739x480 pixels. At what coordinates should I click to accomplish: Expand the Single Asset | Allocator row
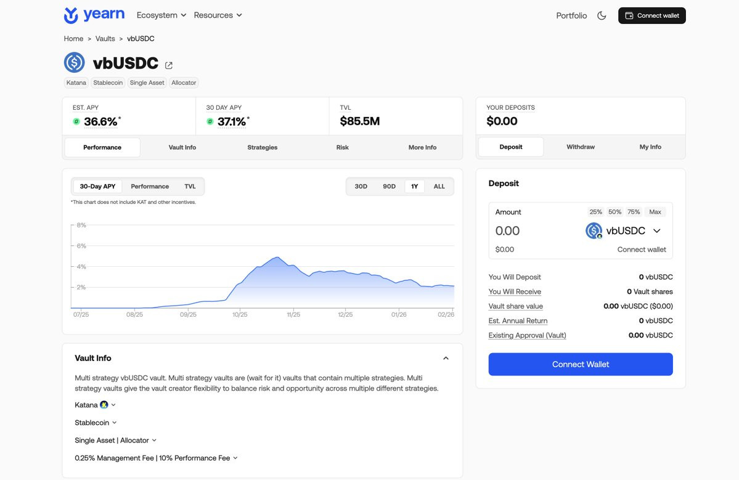point(115,441)
